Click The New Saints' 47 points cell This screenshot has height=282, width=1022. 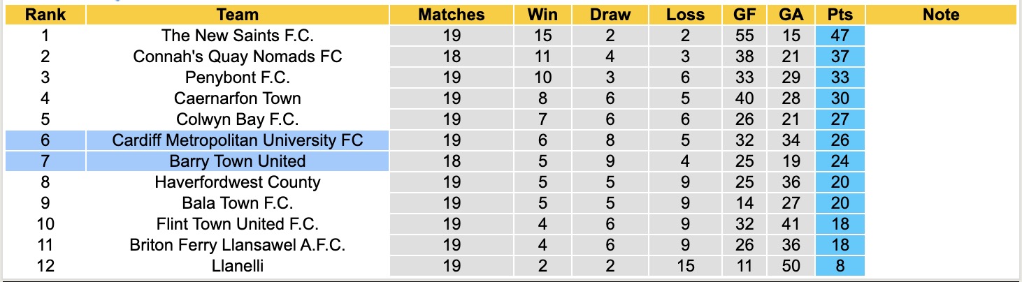click(840, 36)
